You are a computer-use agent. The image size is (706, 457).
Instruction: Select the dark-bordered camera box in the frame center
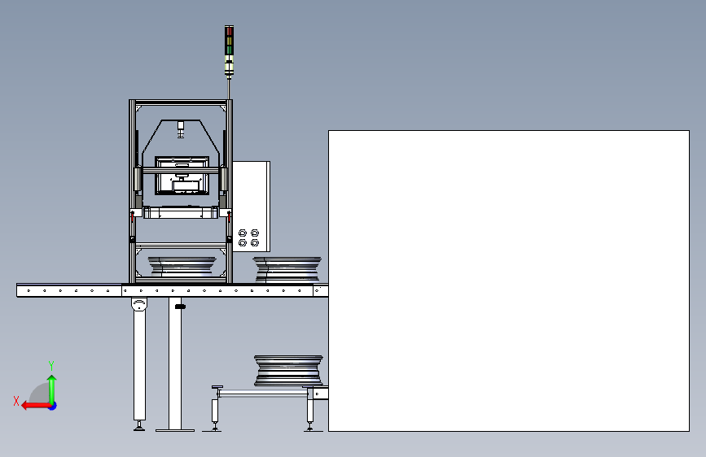[182, 176]
